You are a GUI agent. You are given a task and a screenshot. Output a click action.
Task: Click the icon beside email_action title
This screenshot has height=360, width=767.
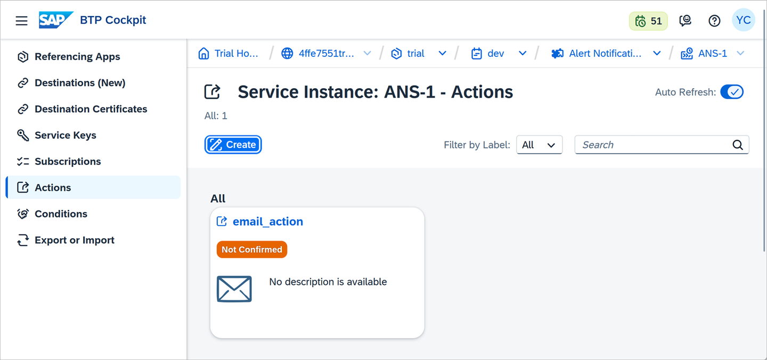click(222, 222)
